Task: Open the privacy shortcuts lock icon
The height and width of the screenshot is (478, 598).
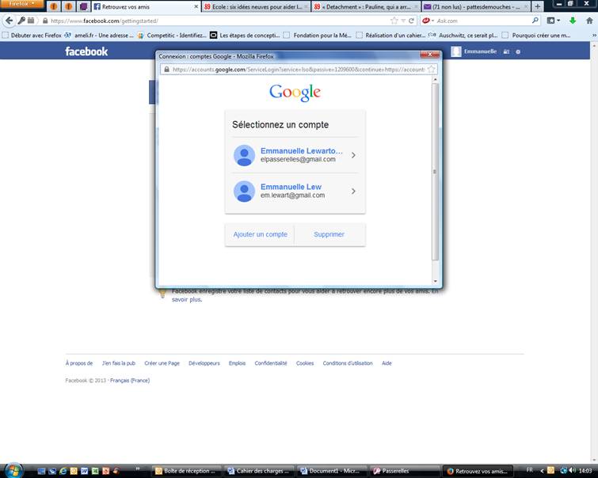Action: pos(506,51)
